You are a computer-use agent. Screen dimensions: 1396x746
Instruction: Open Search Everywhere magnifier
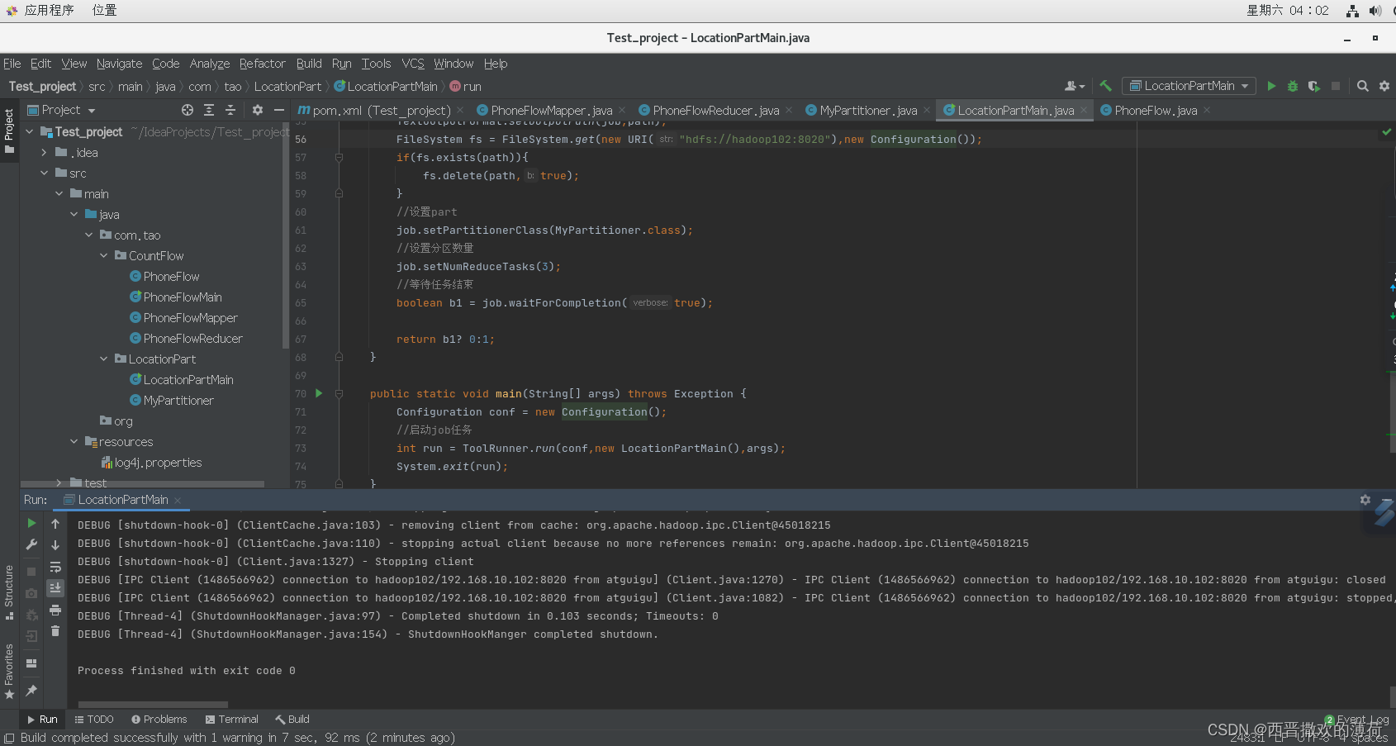[1363, 86]
